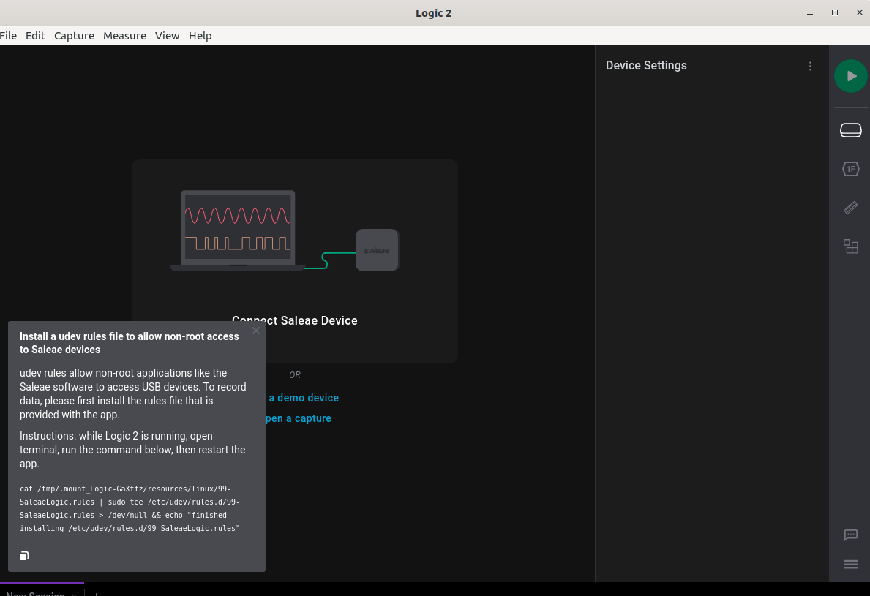Open the Extensions blocks icon

[850, 246]
